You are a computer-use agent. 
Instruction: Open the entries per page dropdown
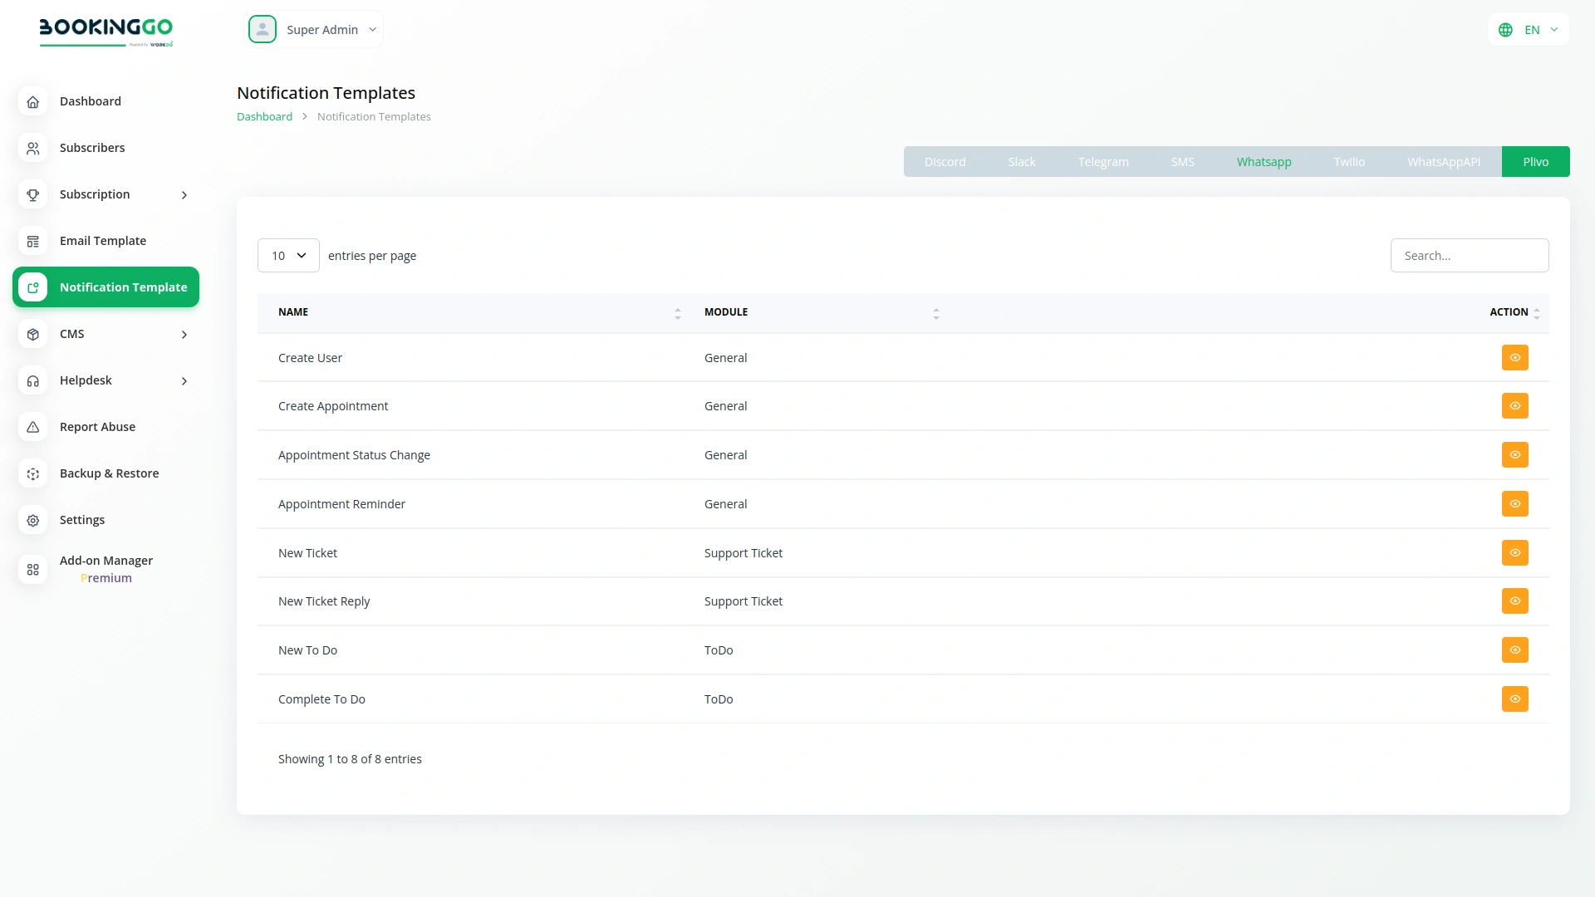coord(288,256)
